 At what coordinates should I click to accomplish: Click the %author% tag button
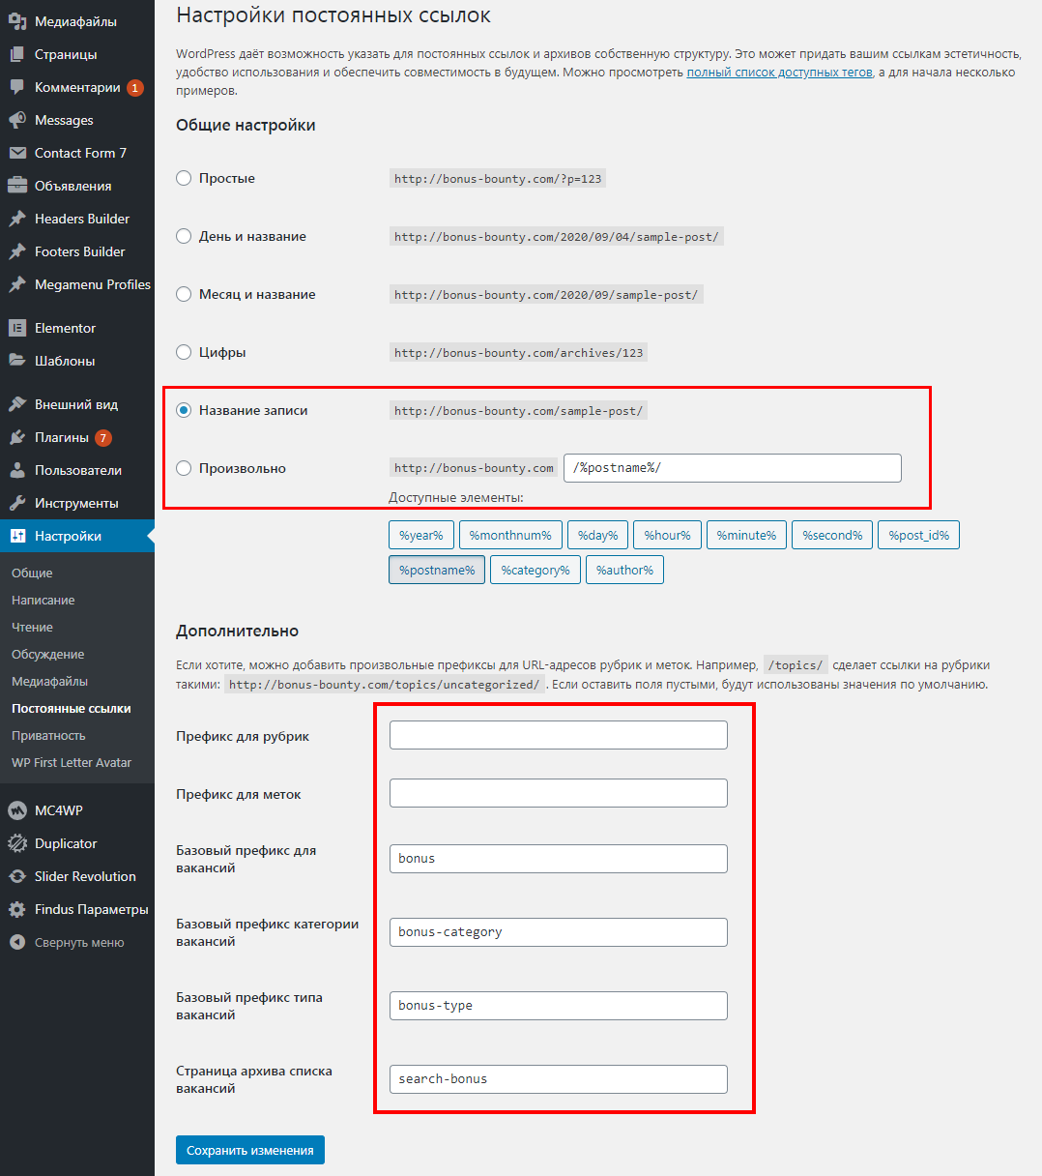[624, 570]
